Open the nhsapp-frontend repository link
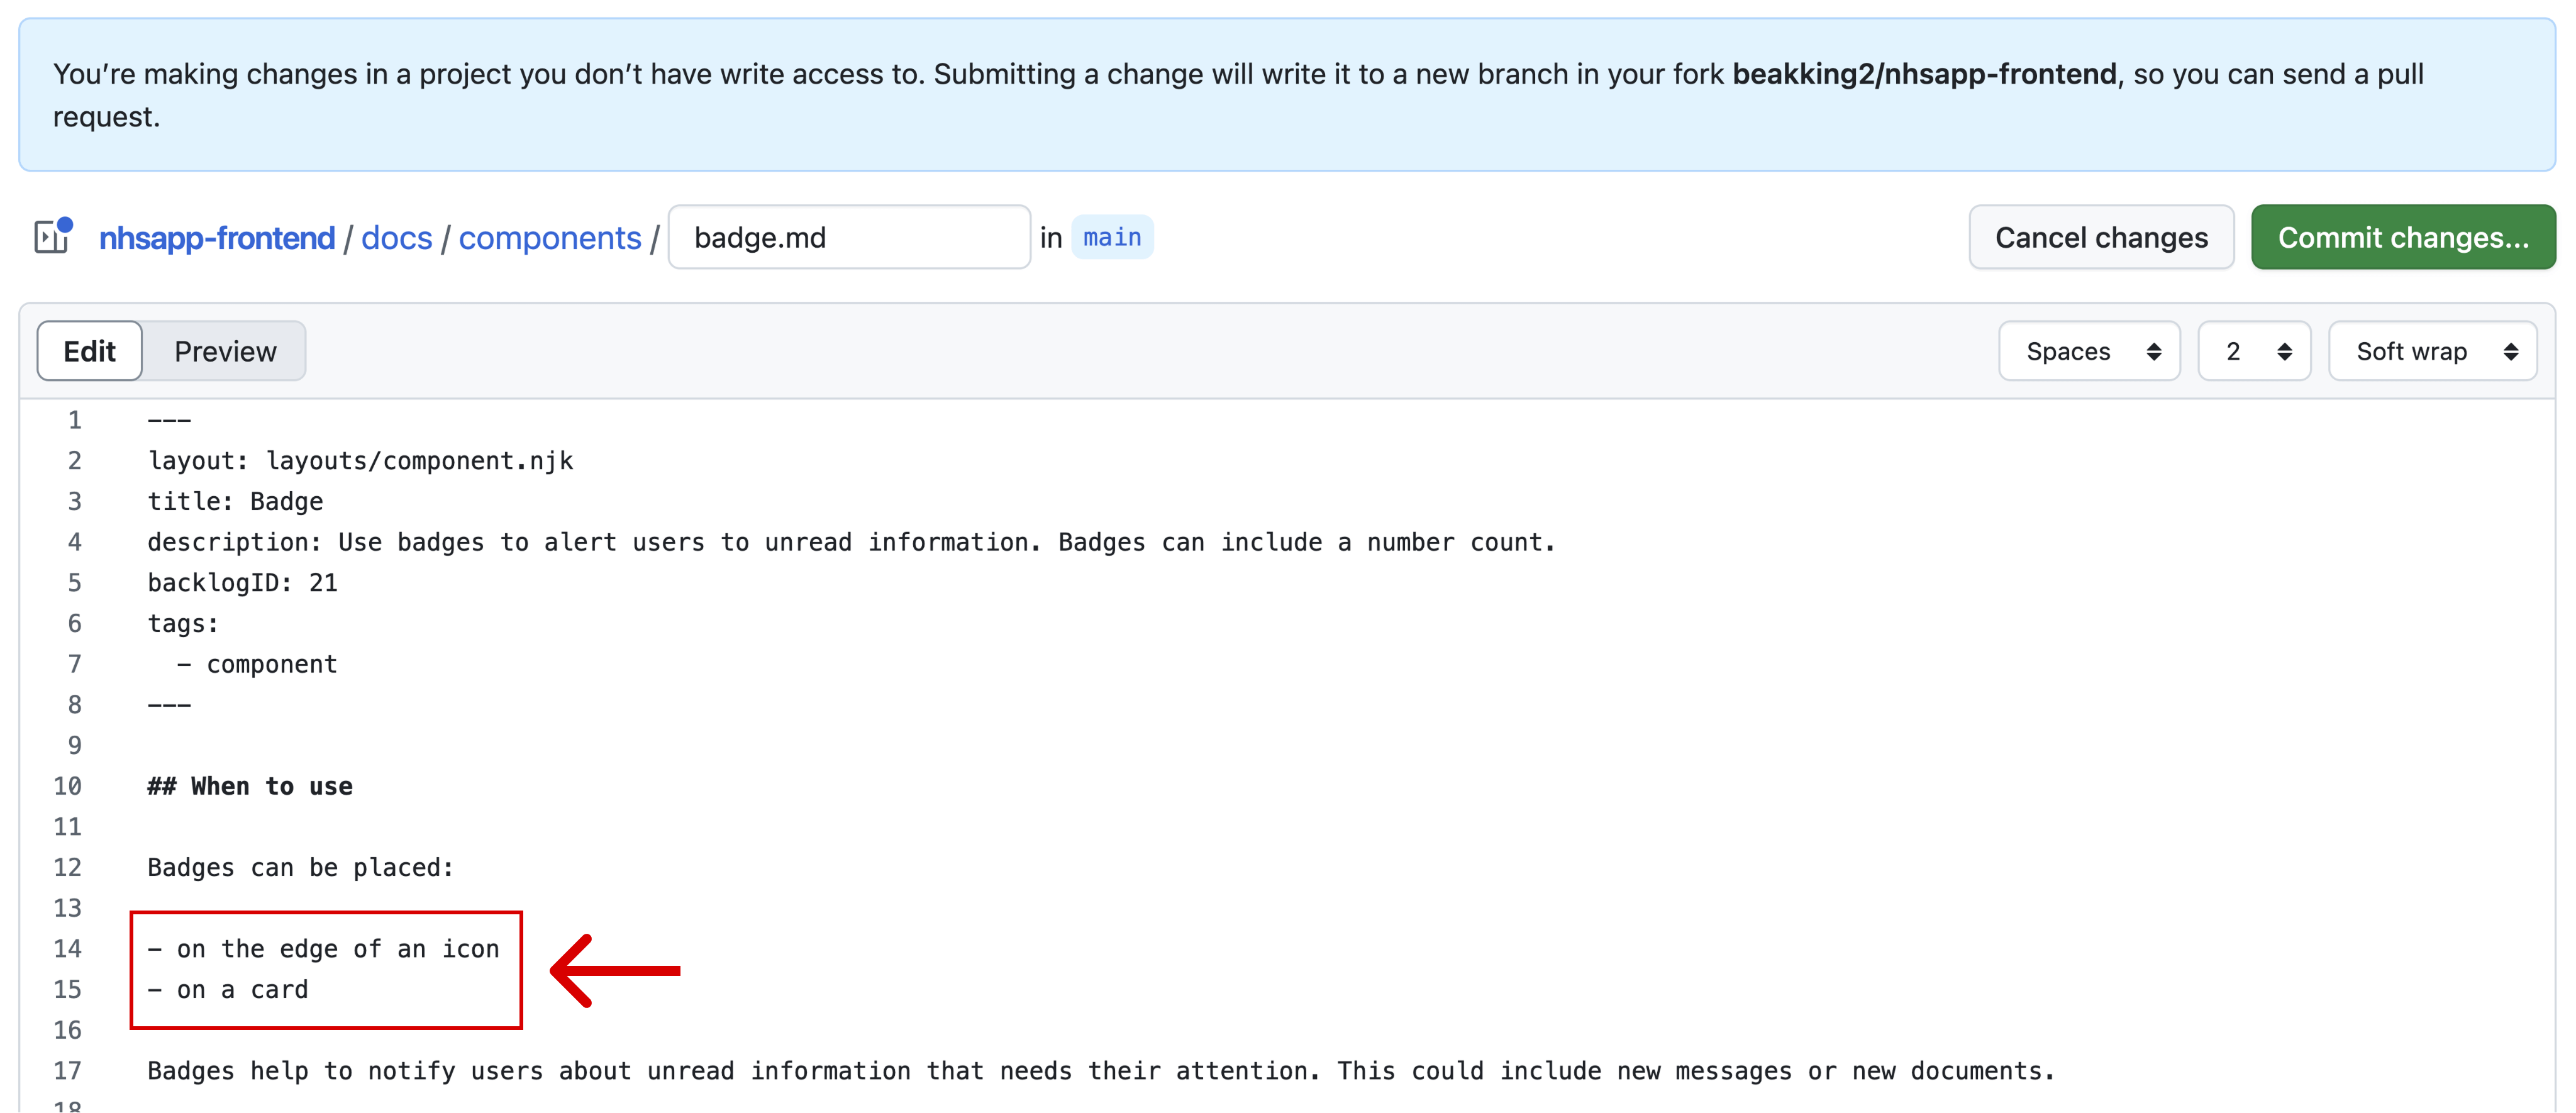2576x1113 pixels. click(x=217, y=237)
